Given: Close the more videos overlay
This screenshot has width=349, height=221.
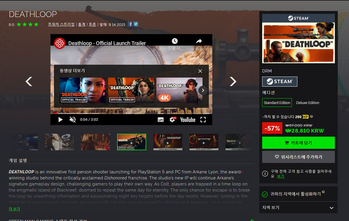Looking at the screenshot, I should point(200,71).
